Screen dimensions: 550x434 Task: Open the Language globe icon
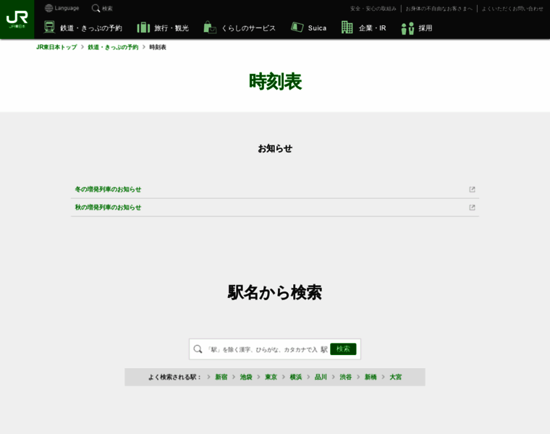(48, 8)
